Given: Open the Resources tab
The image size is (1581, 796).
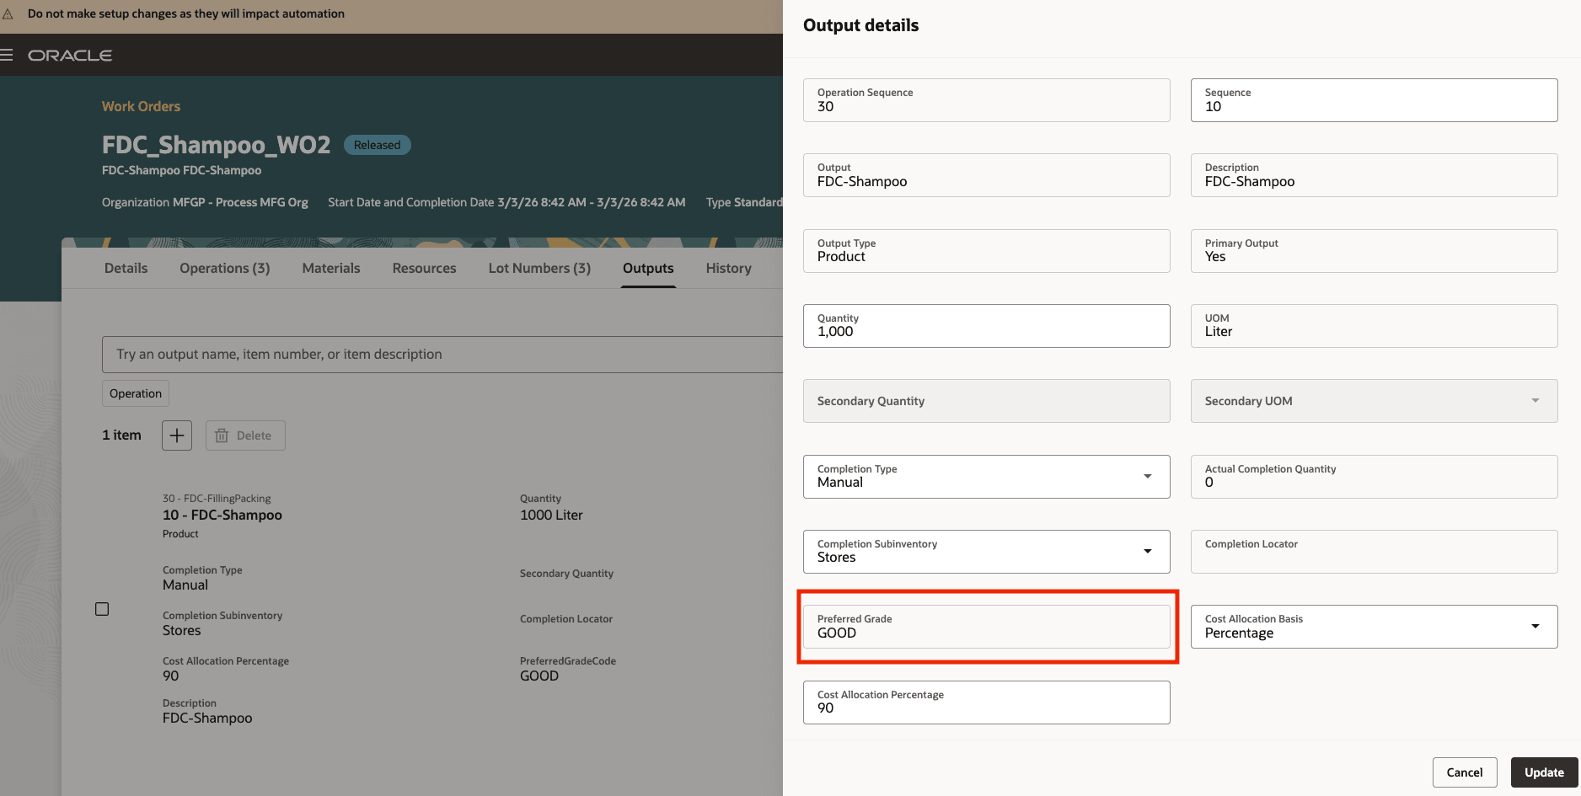Looking at the screenshot, I should coord(424,268).
